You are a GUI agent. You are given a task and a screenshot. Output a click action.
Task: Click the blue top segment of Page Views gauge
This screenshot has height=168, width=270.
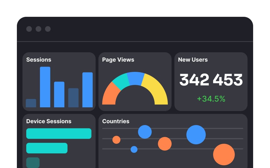(135, 78)
